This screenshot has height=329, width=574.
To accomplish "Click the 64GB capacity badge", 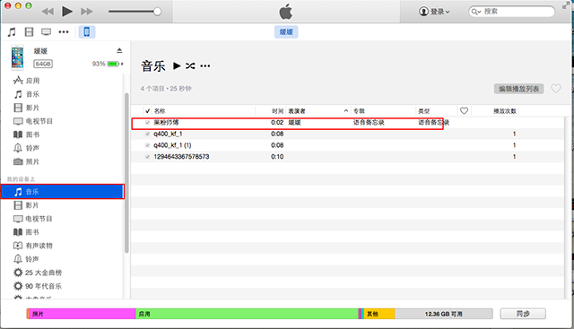I will click(43, 64).
